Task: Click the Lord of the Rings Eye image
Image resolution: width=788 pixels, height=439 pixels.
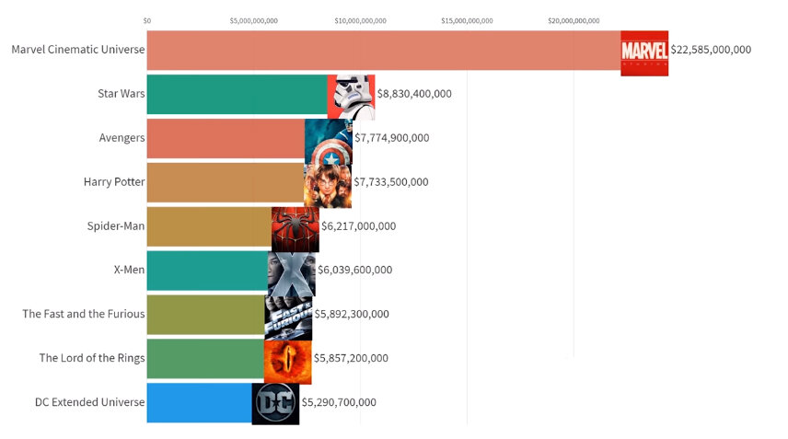Action: tap(288, 362)
